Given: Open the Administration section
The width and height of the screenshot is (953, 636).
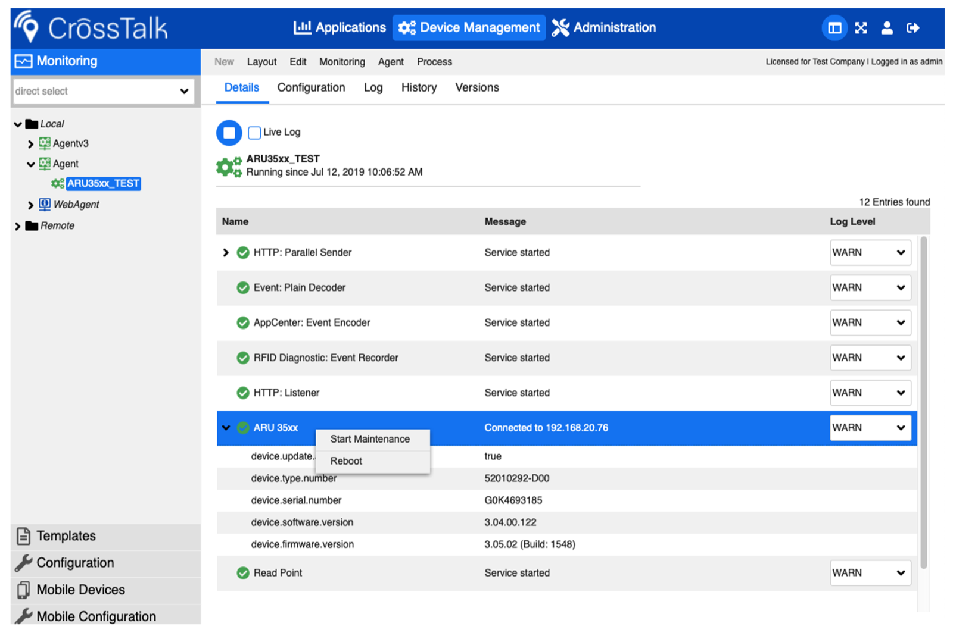Looking at the screenshot, I should coord(603,27).
